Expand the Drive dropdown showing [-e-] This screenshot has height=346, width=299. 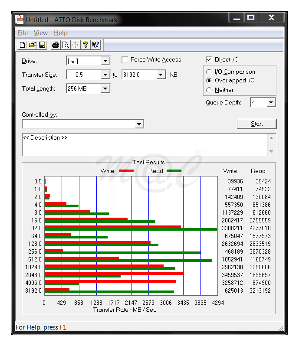105,61
